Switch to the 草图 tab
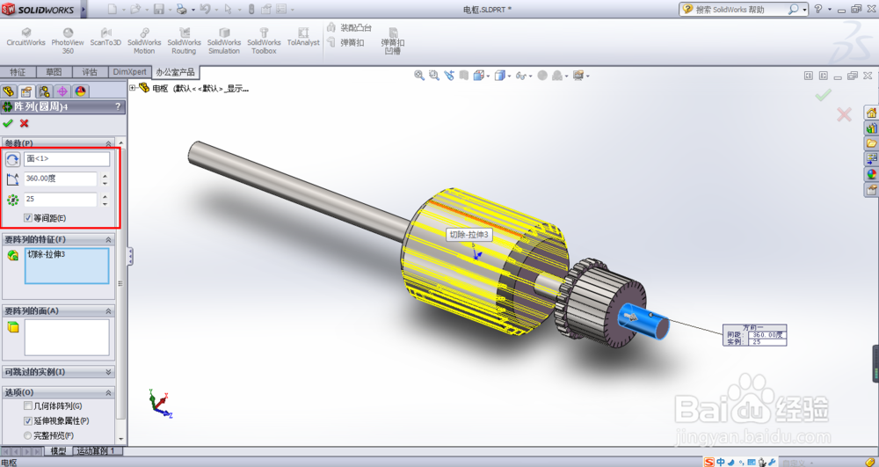 54,72
